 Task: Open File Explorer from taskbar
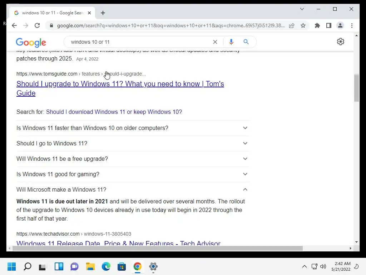(x=90, y=266)
